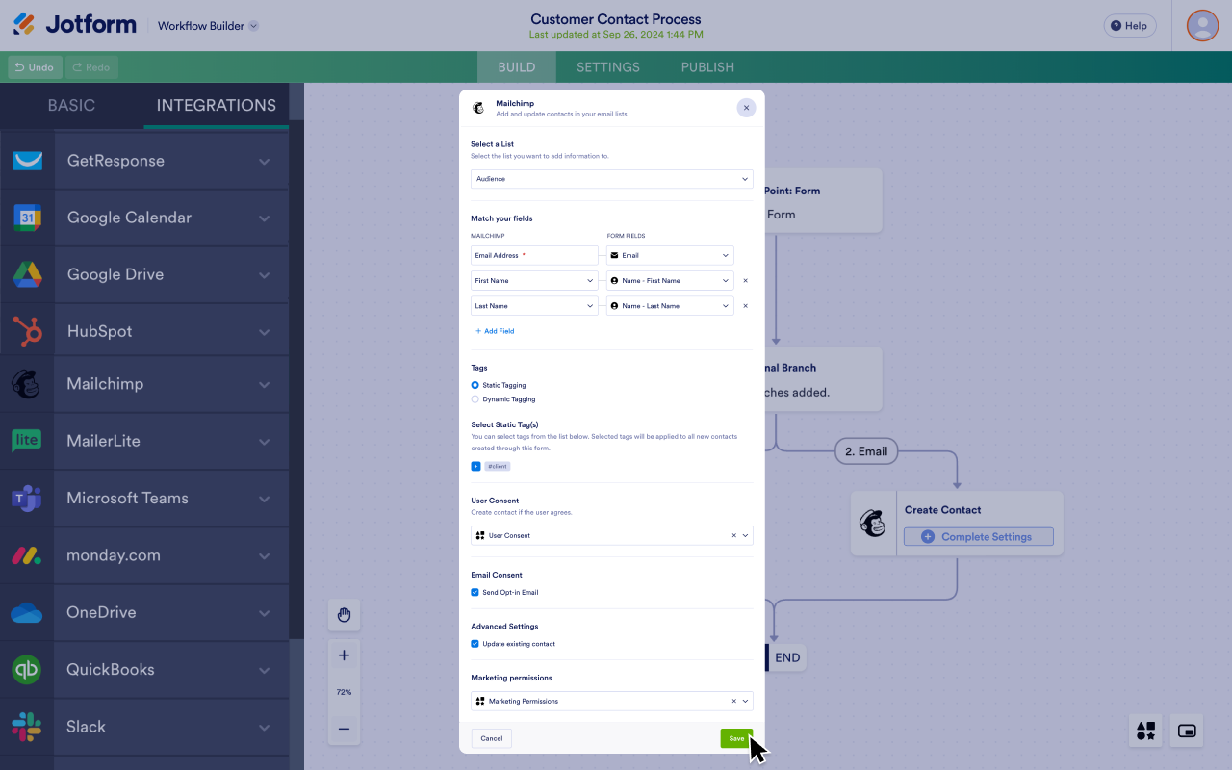
Task: Select Static Tagging option
Action: [499, 385]
